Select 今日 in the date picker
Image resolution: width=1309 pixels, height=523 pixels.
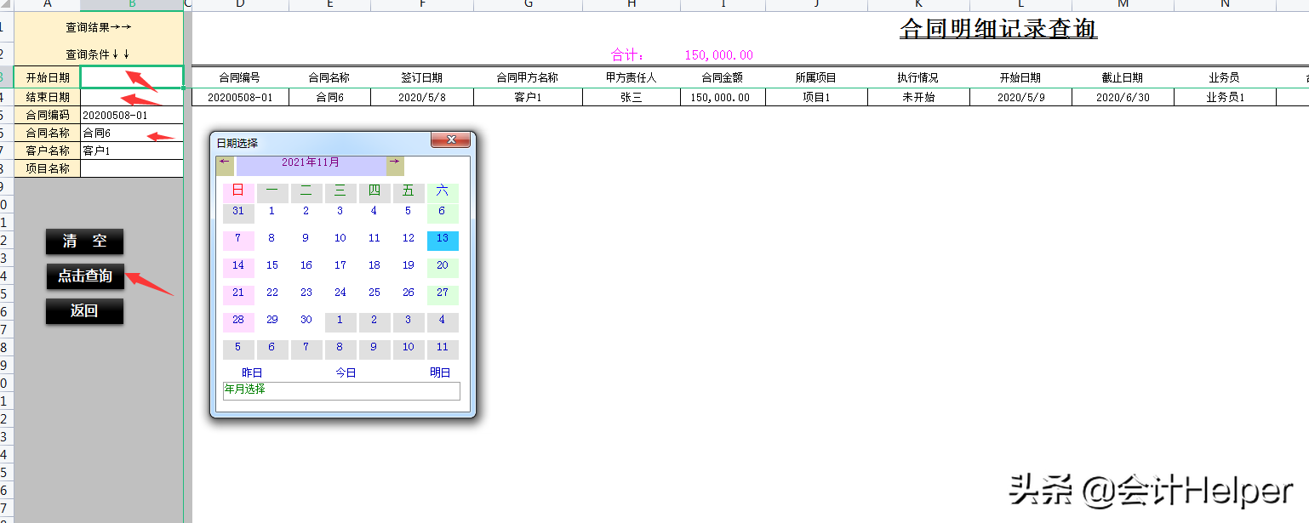[x=346, y=372]
